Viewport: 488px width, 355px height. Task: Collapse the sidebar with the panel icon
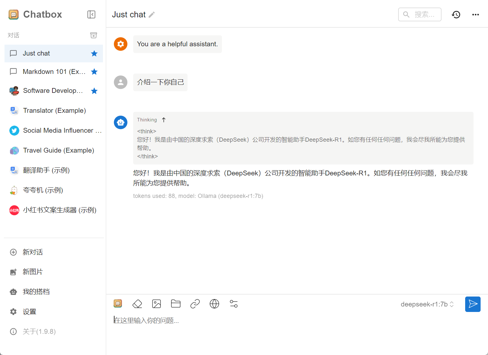coord(91,14)
